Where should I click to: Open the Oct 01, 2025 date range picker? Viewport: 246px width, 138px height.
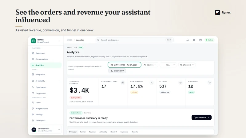point(125,65)
